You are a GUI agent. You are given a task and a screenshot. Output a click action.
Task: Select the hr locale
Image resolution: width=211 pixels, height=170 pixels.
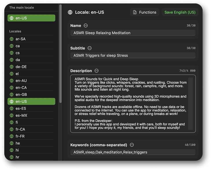[31, 157]
